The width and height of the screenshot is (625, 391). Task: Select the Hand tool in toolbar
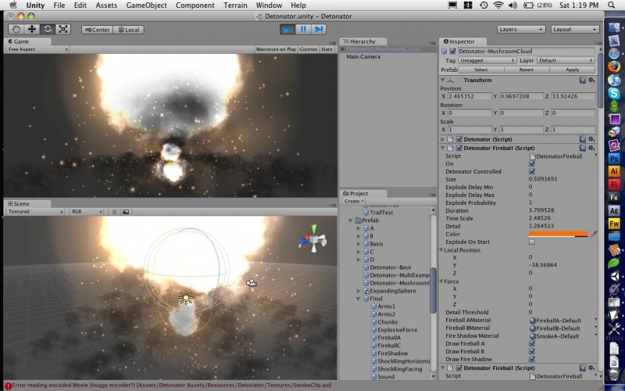(15, 29)
